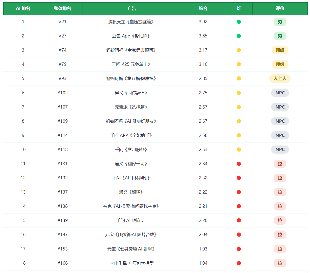This screenshot has width=310, height=273.
Task: Click 拉 badge in 通义《翻译一切》 row
Action: coord(280,164)
